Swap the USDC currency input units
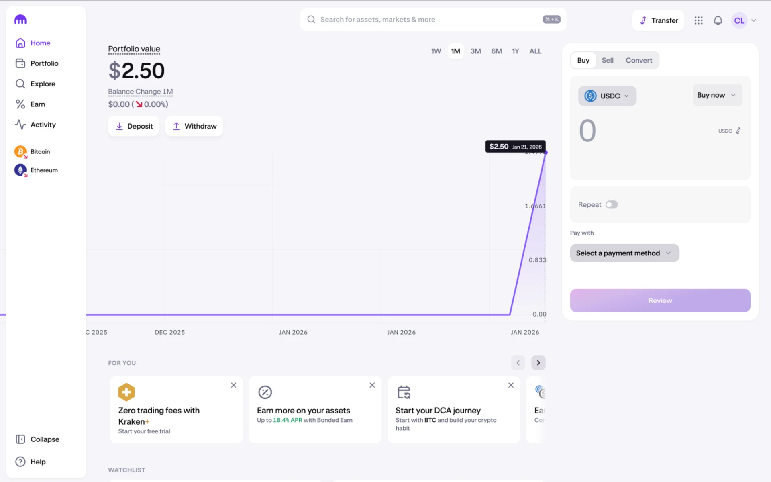The image size is (771, 482). click(738, 131)
